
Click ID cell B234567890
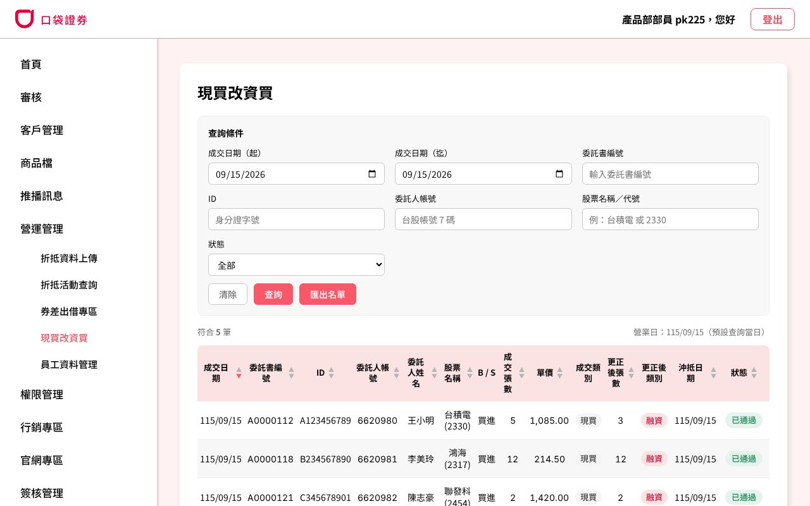325,459
